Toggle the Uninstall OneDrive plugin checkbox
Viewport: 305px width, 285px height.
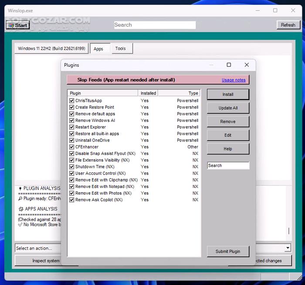click(72, 141)
